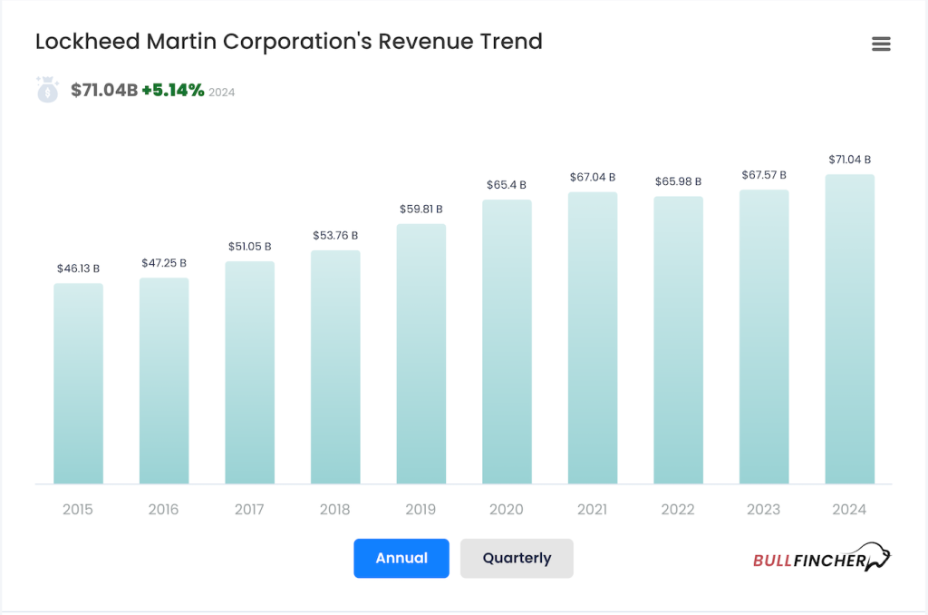Click the 2019 x-axis label

[420, 510]
